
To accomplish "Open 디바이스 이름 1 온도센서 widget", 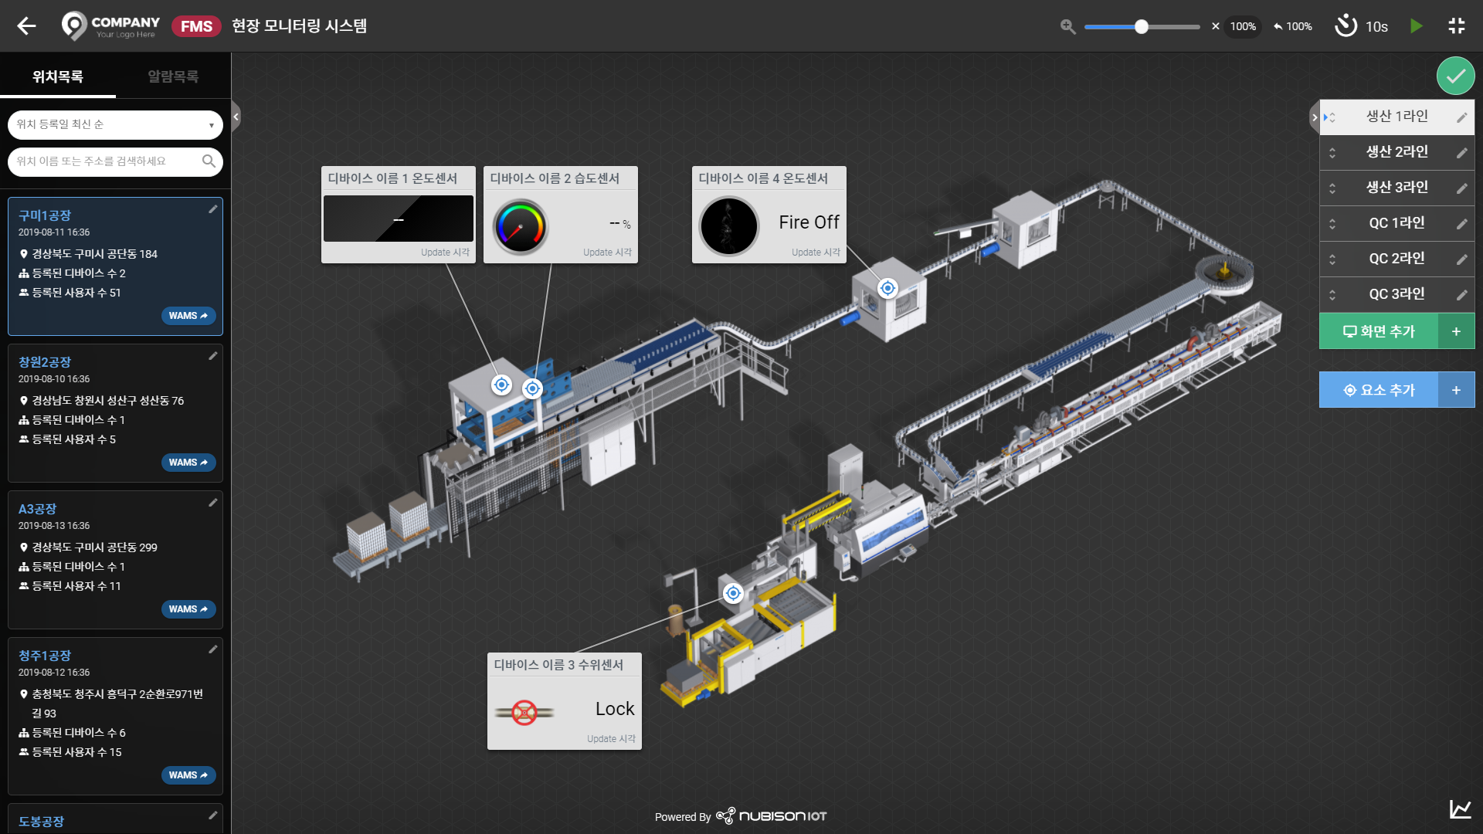I will [x=399, y=215].
